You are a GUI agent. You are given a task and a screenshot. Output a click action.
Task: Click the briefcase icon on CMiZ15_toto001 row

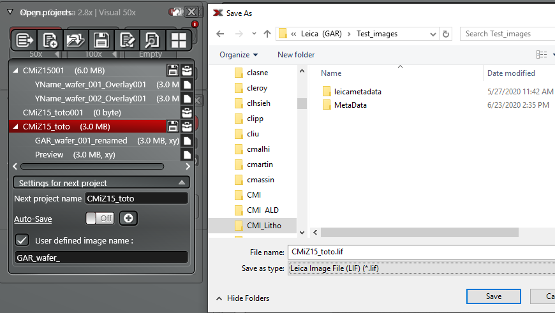(x=187, y=112)
